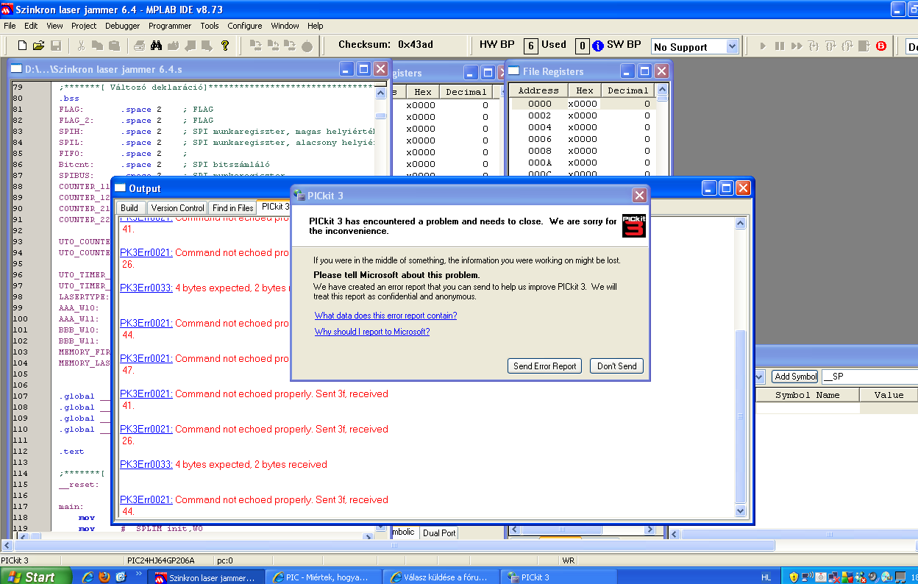Click the debugger Step Over icon

pyautogui.click(x=830, y=46)
